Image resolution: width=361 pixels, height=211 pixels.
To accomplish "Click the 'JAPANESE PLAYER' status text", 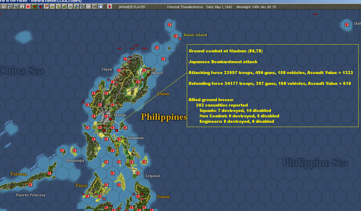I will (x=132, y=7).
